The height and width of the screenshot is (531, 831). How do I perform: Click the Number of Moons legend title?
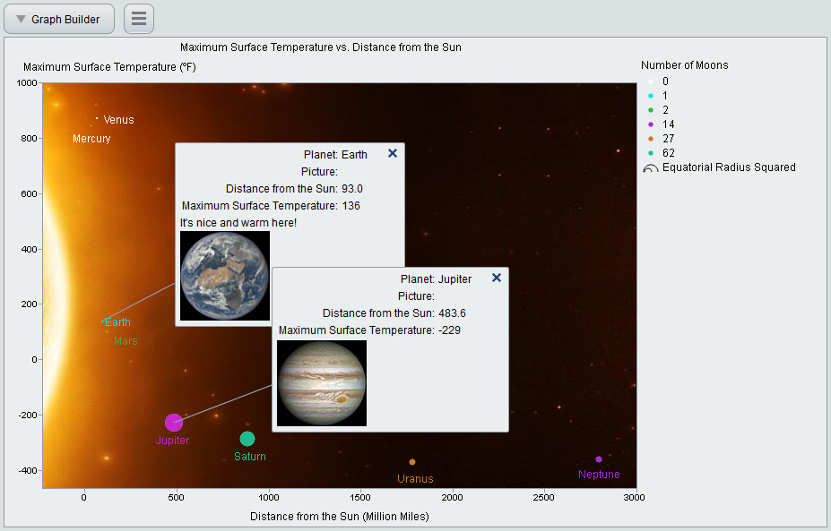pos(684,65)
